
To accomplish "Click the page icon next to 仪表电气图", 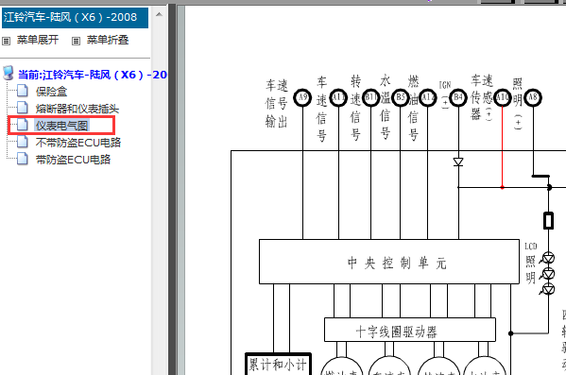I will pos(23,125).
